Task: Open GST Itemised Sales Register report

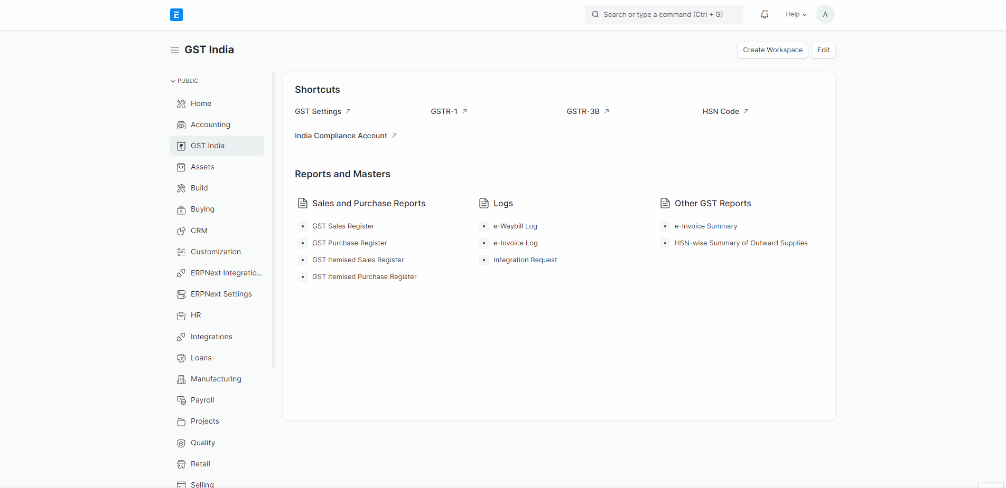Action: point(358,260)
